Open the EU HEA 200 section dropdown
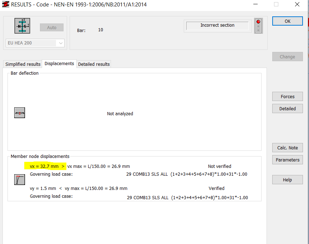309x244 pixels. [x=60, y=43]
